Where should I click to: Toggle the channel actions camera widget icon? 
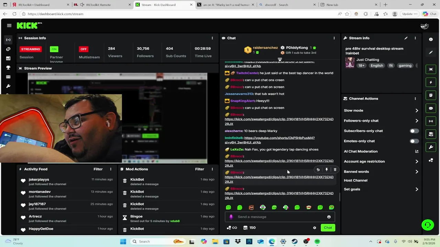pyautogui.click(x=431, y=134)
